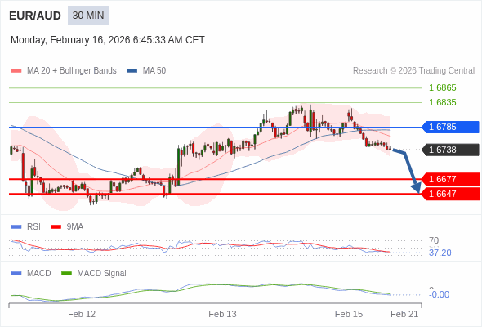The width and height of the screenshot is (482, 327).
Task: Click the Feb 15 date axis label
Action: click(349, 314)
